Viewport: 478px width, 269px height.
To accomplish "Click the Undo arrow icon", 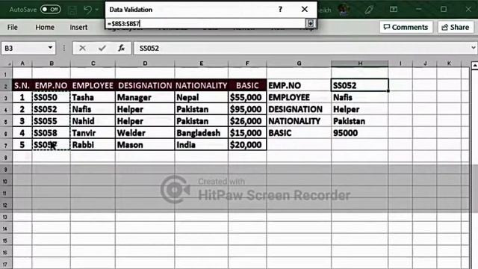I will [87, 10].
